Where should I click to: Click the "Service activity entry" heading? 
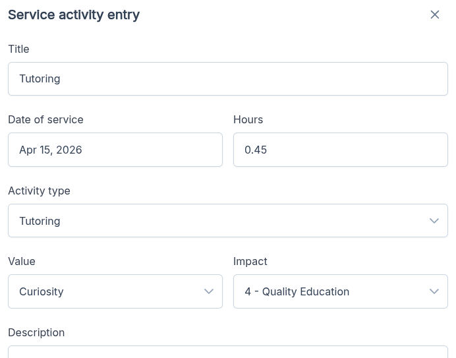pos(74,15)
